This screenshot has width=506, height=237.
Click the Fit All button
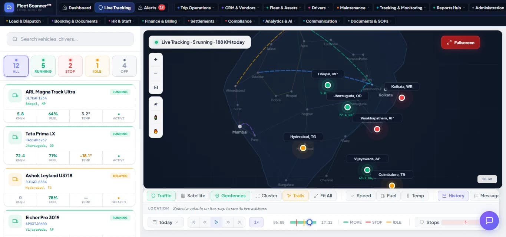pyautogui.click(x=323, y=196)
